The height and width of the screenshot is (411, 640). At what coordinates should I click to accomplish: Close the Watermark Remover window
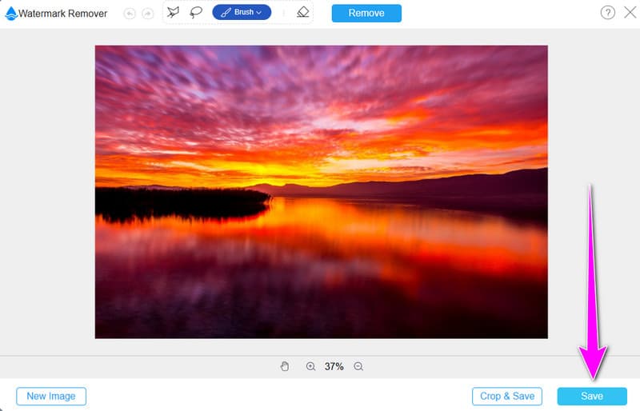tap(629, 13)
